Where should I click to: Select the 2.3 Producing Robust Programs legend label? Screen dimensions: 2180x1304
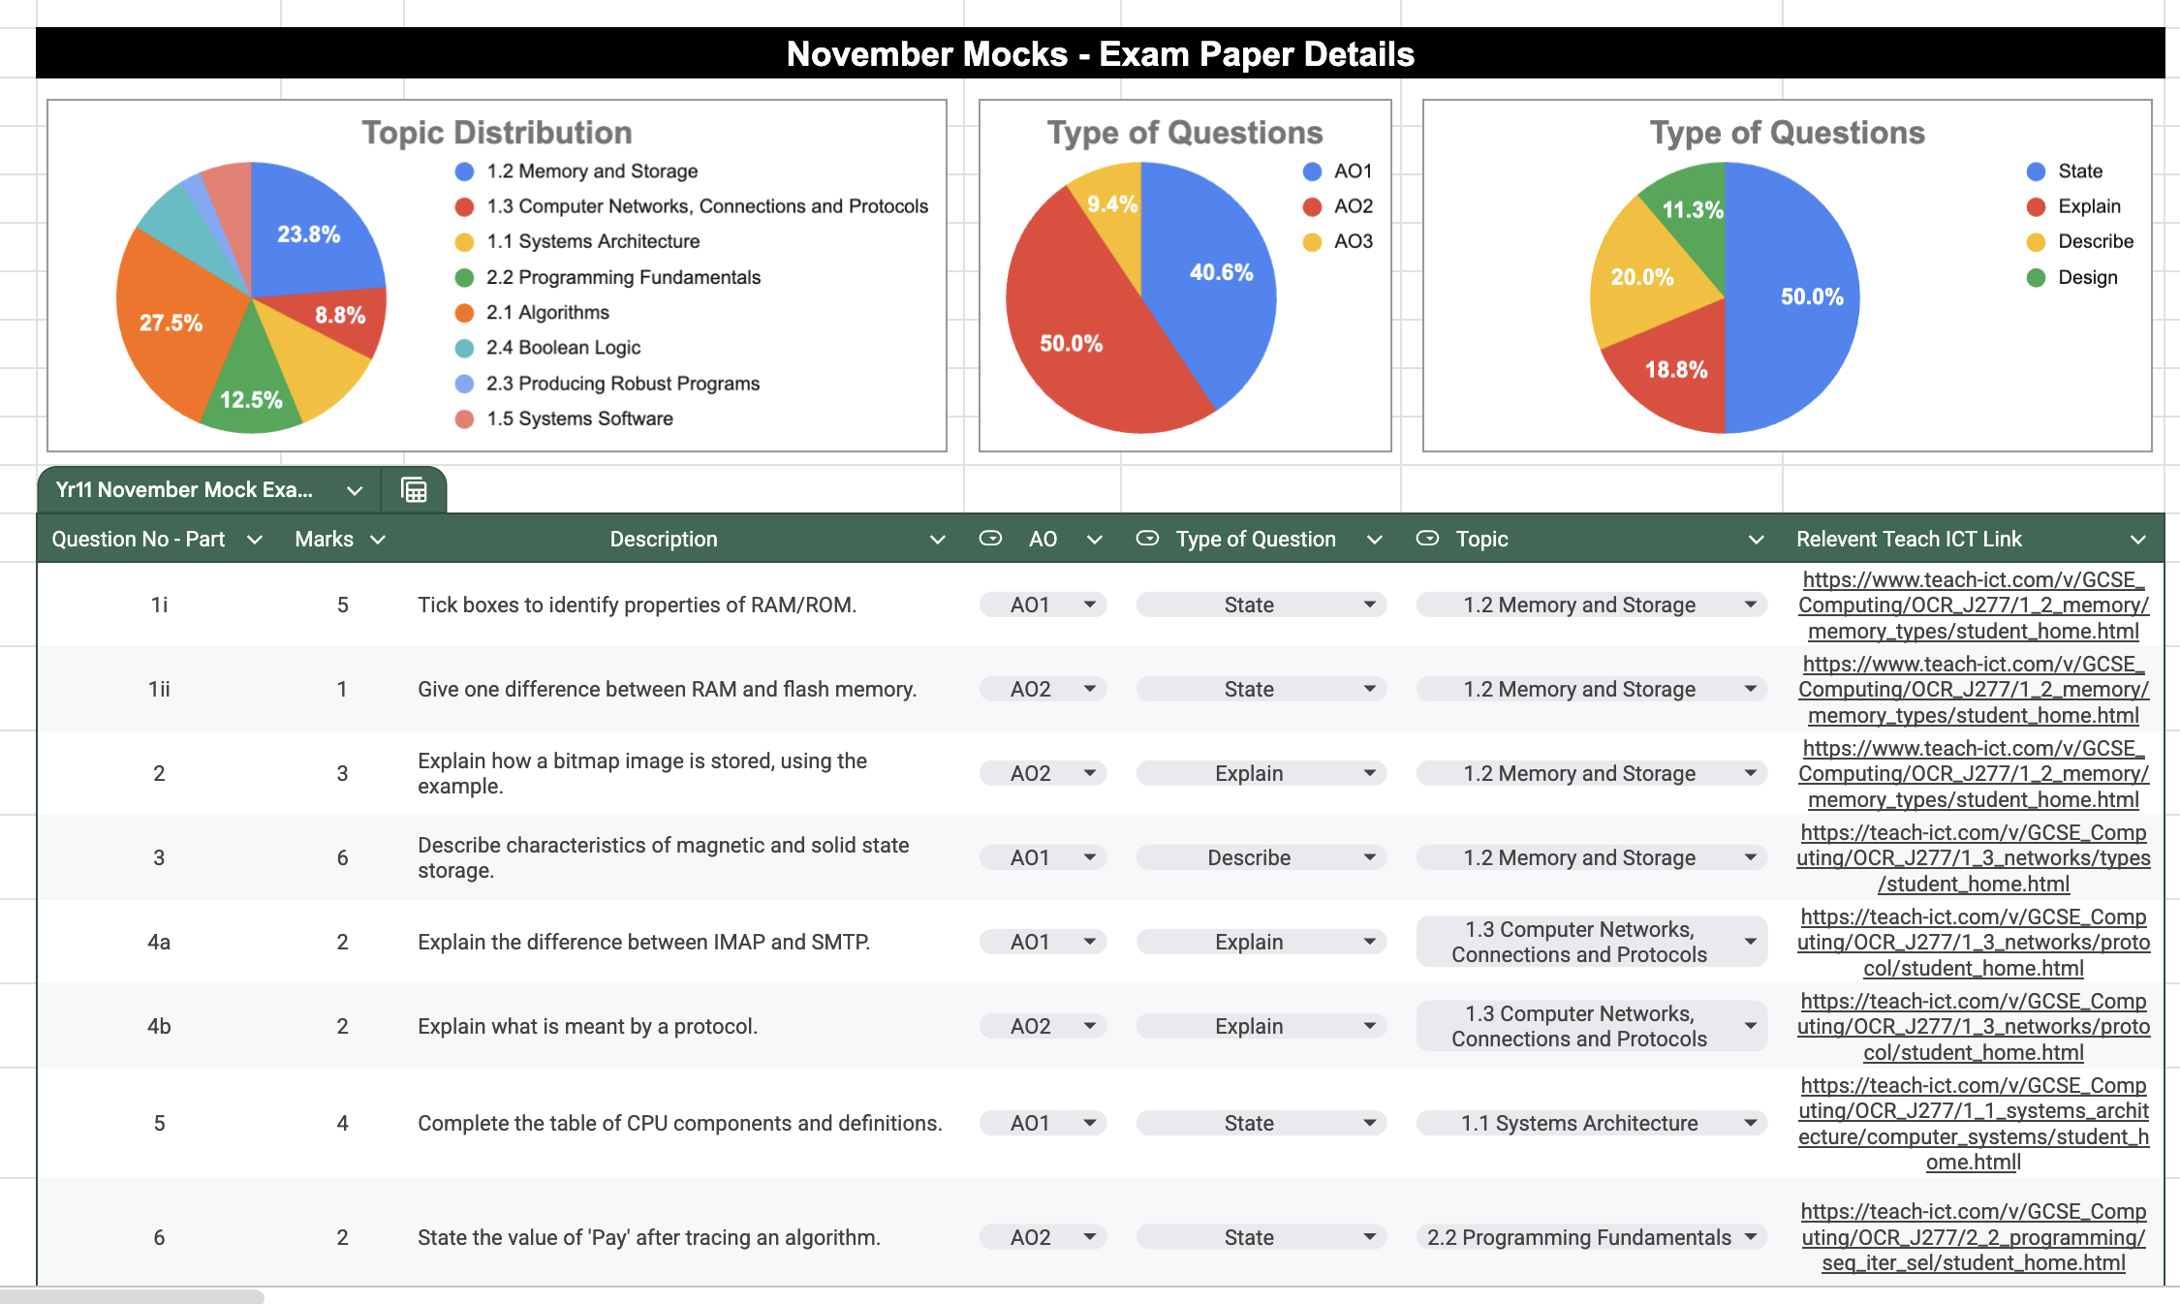pyautogui.click(x=623, y=384)
